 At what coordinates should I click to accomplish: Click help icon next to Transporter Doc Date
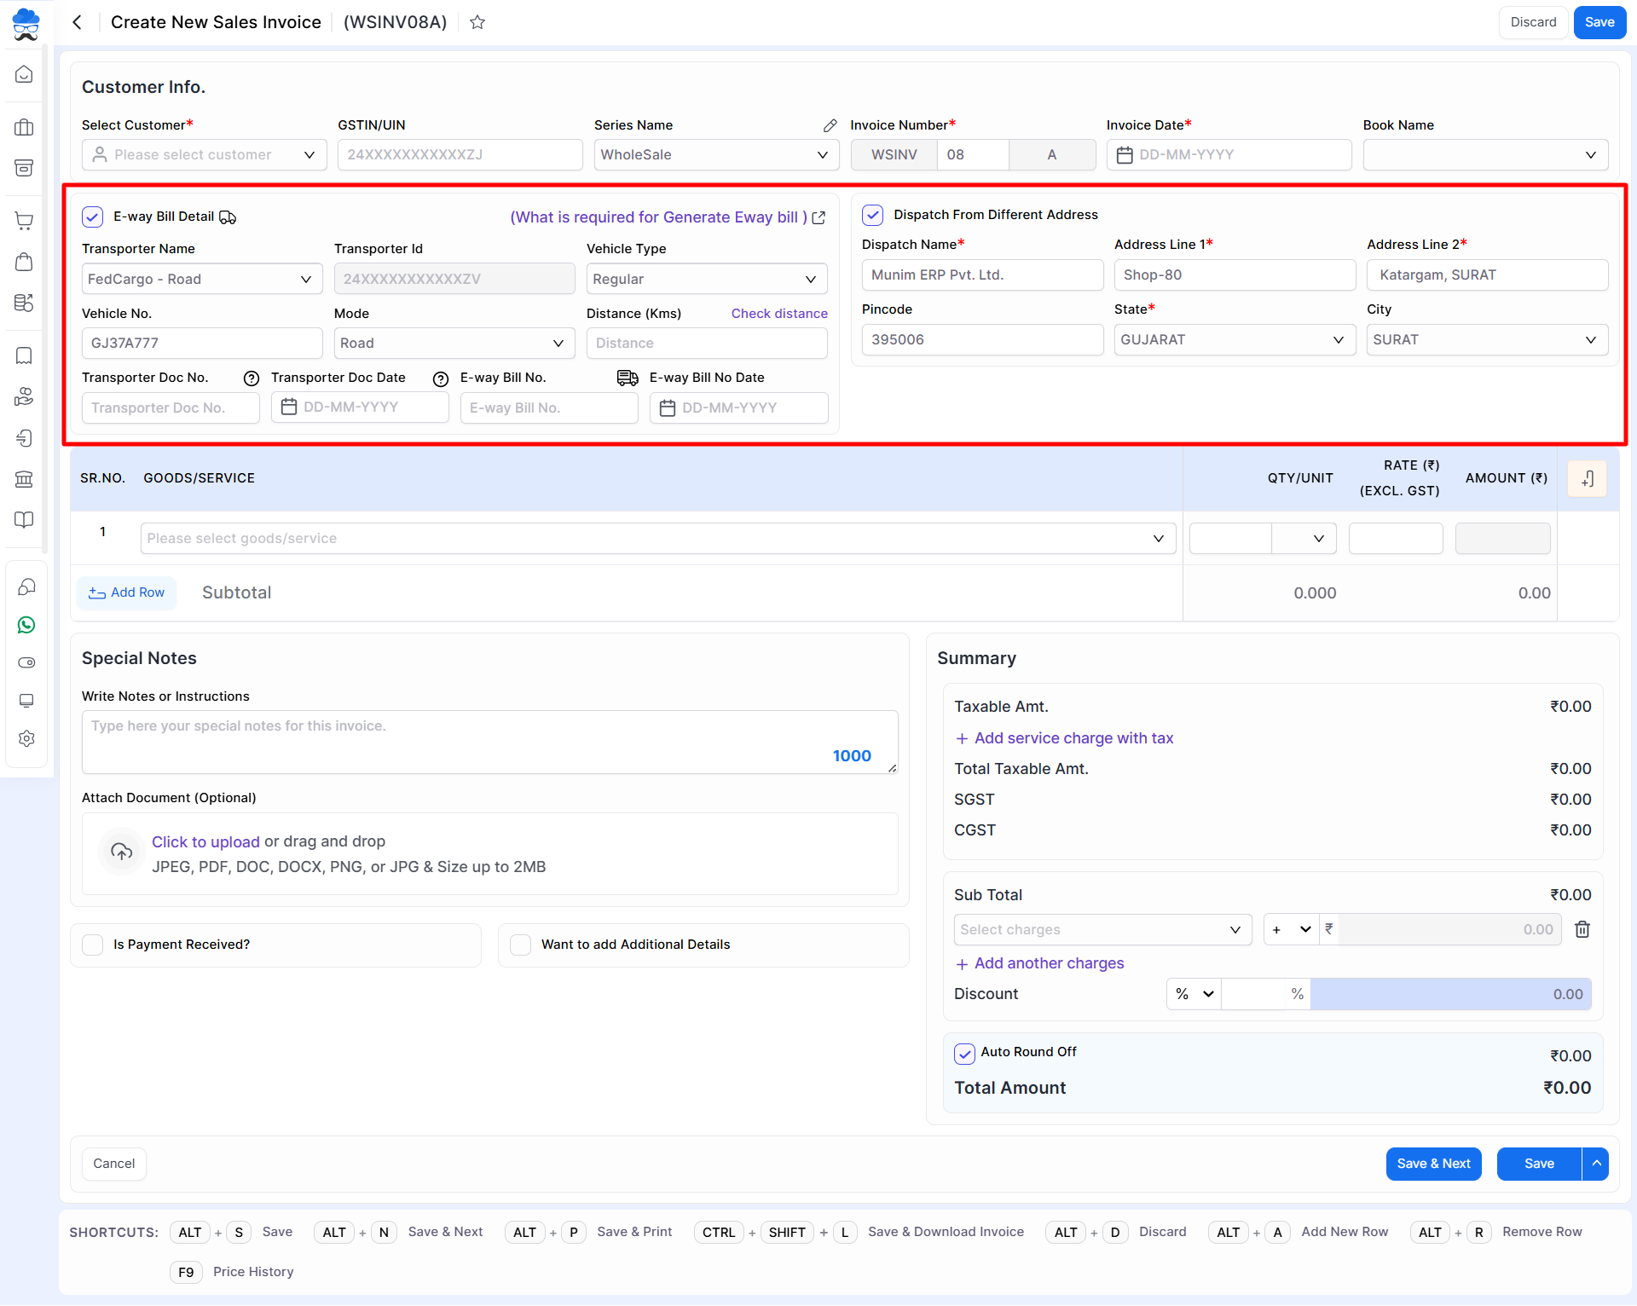(441, 379)
